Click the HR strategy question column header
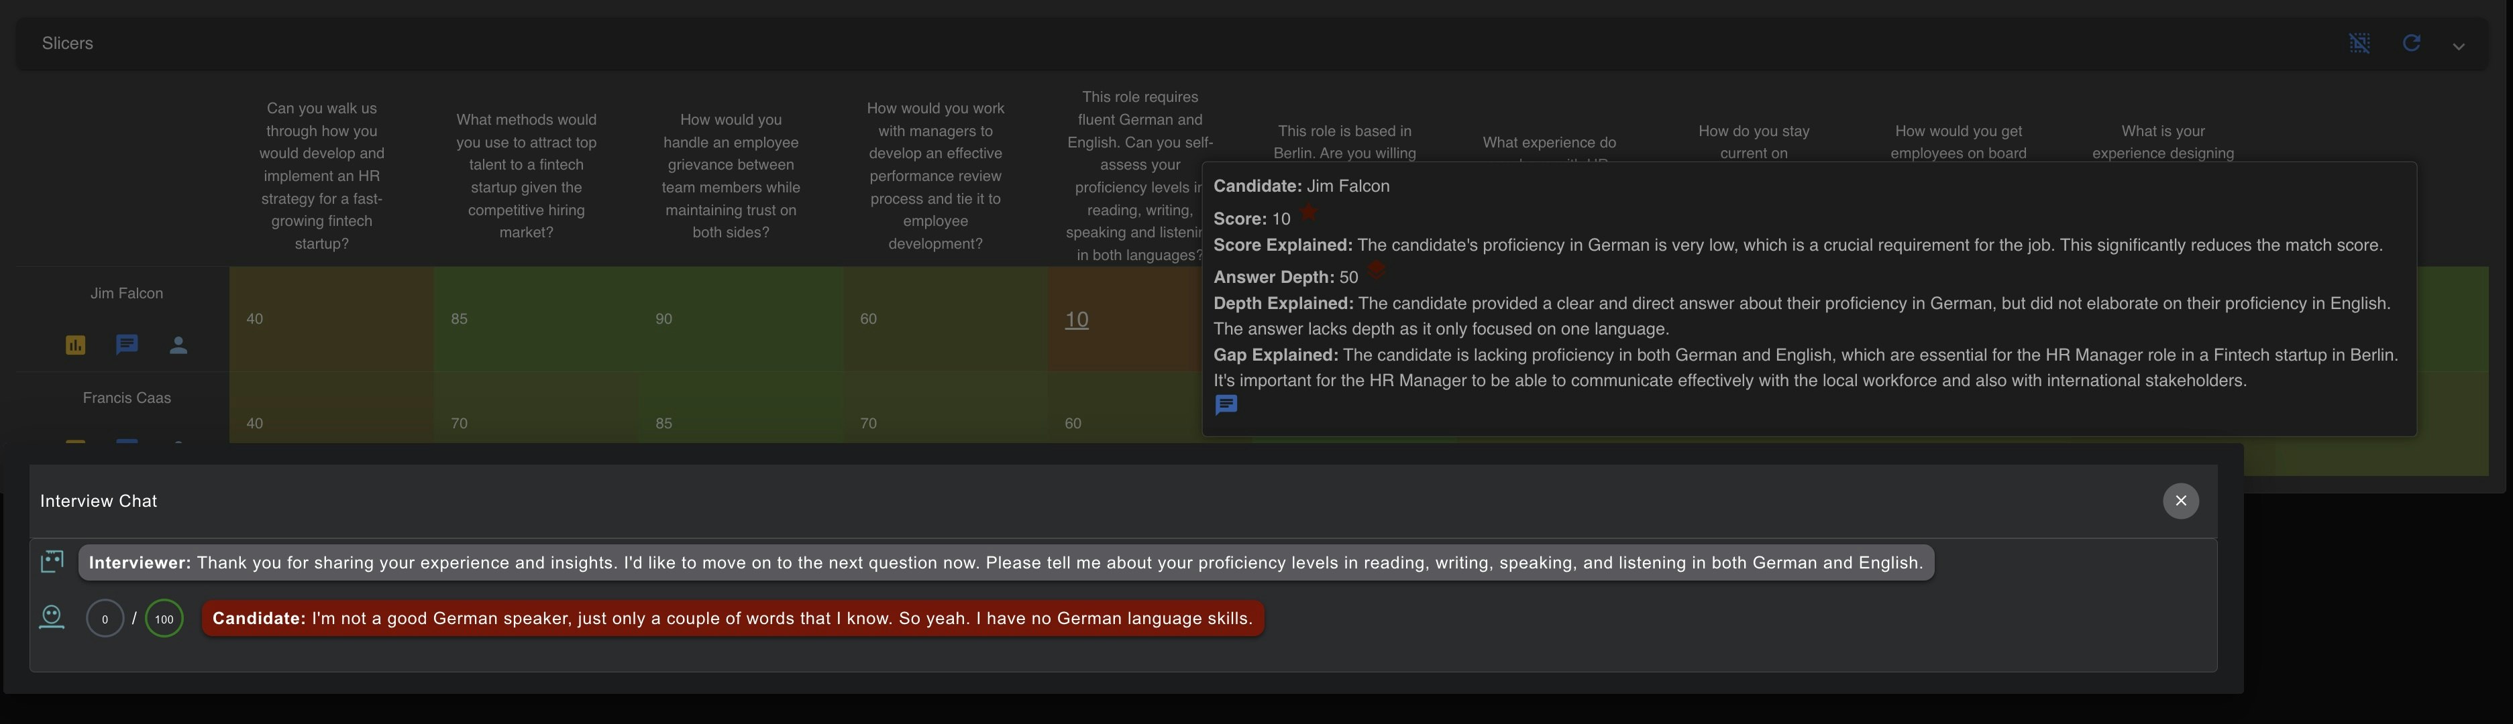Viewport: 2513px width, 724px height. pyautogui.click(x=322, y=176)
